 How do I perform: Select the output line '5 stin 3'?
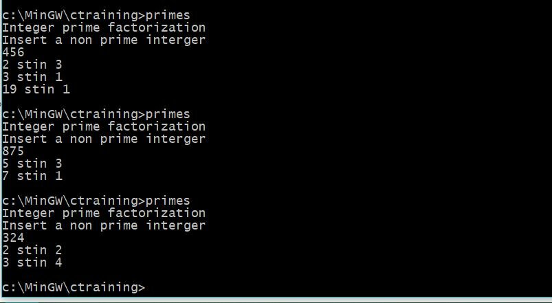pyautogui.click(x=32, y=164)
